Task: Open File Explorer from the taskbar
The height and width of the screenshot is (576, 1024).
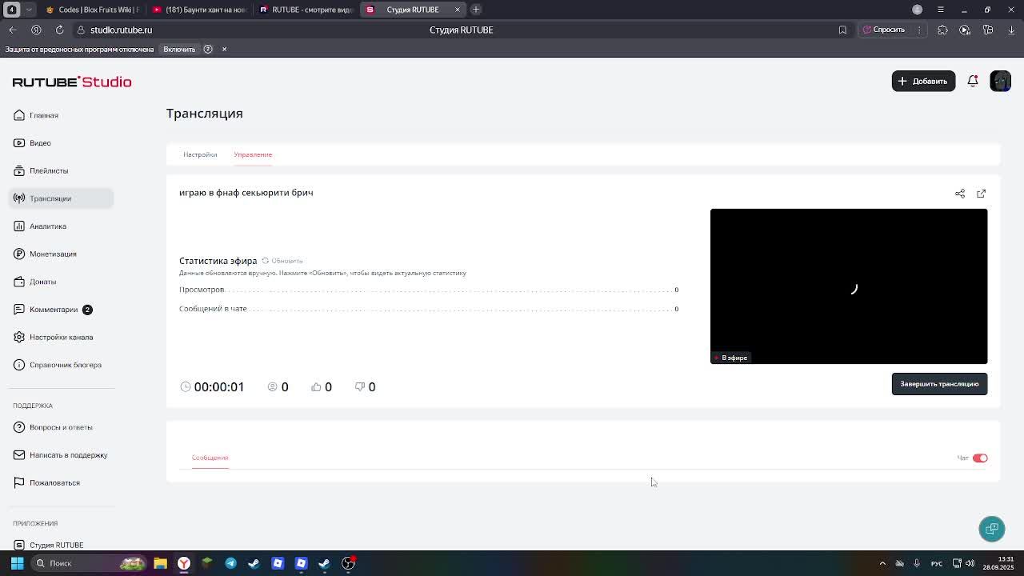Action: pos(160,563)
